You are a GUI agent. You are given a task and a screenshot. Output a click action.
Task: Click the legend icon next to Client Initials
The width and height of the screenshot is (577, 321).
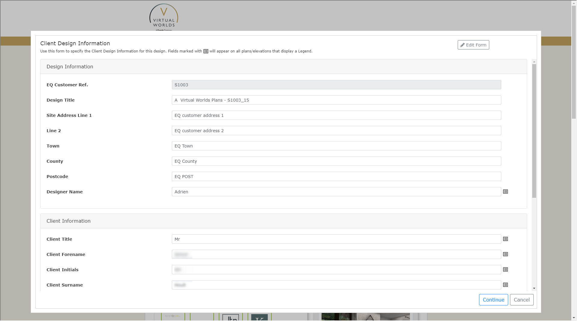tap(505, 270)
